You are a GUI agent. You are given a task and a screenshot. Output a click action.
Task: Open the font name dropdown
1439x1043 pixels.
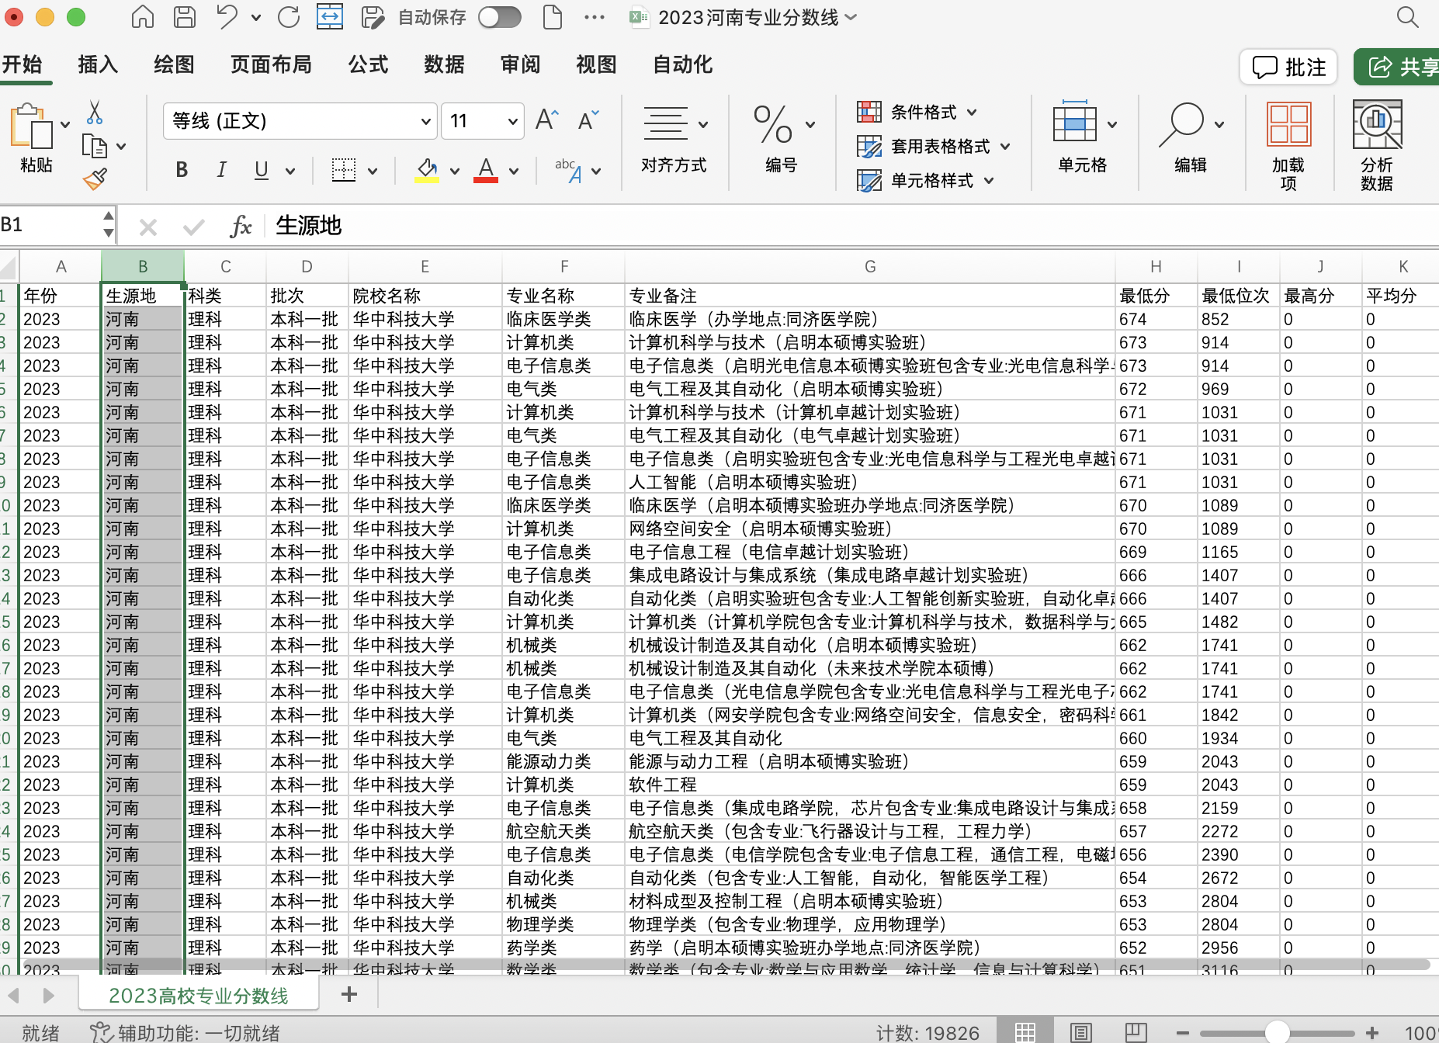pyautogui.click(x=426, y=121)
